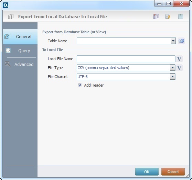Click into the Table Name combo field
This screenshot has width=192, height=180.
(124, 41)
